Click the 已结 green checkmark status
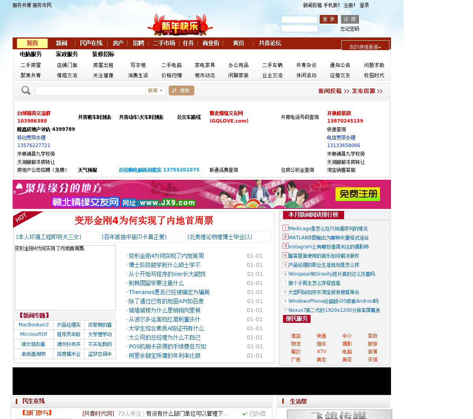This screenshot has height=419, width=473. click(x=254, y=413)
